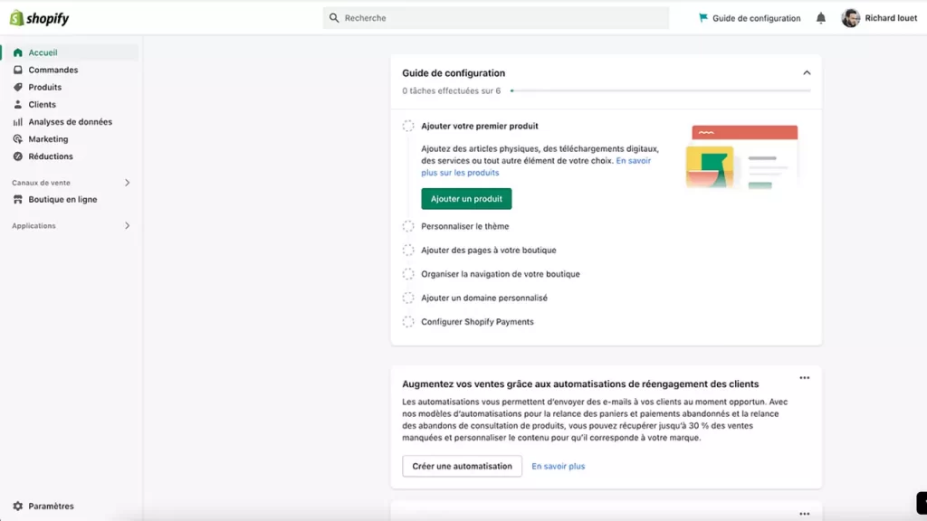
Task: Mark 'Configurer Shopify Payments' task circle
Action: pos(408,322)
